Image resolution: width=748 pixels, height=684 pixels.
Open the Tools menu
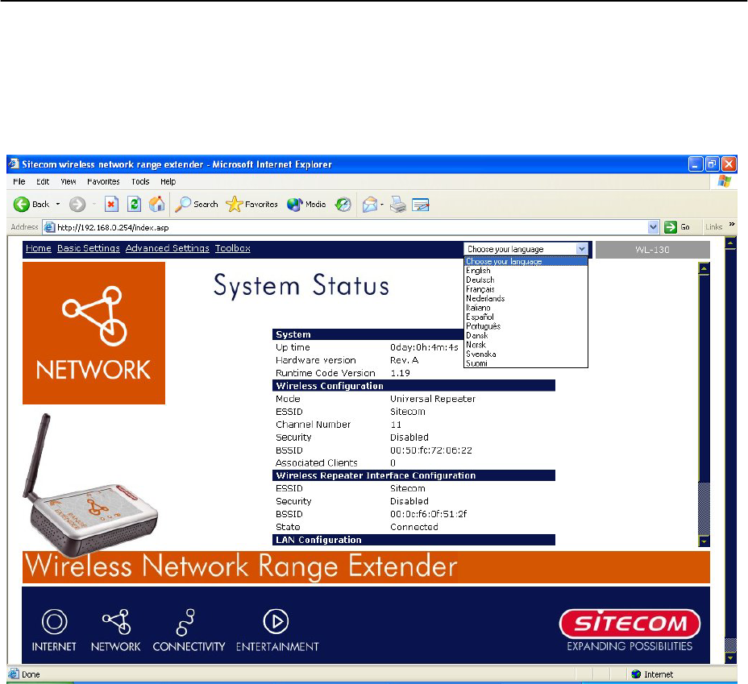(x=140, y=181)
